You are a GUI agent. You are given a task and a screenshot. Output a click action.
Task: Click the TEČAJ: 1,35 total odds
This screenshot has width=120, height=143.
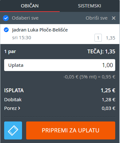101,51
